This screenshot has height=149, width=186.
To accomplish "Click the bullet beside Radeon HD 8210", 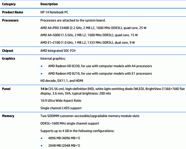I will point(42,74).
